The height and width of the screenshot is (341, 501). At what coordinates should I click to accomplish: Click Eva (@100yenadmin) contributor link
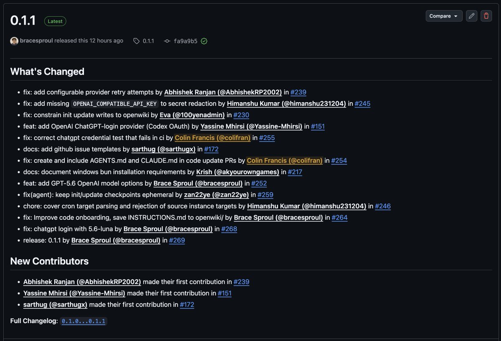(x=192, y=115)
